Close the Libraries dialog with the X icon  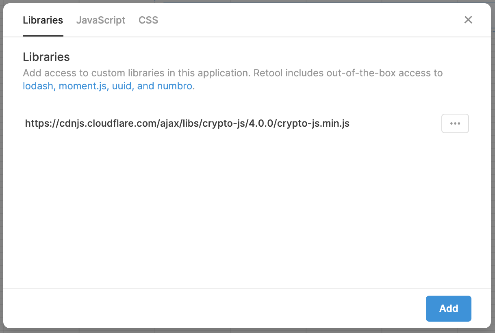tap(468, 19)
